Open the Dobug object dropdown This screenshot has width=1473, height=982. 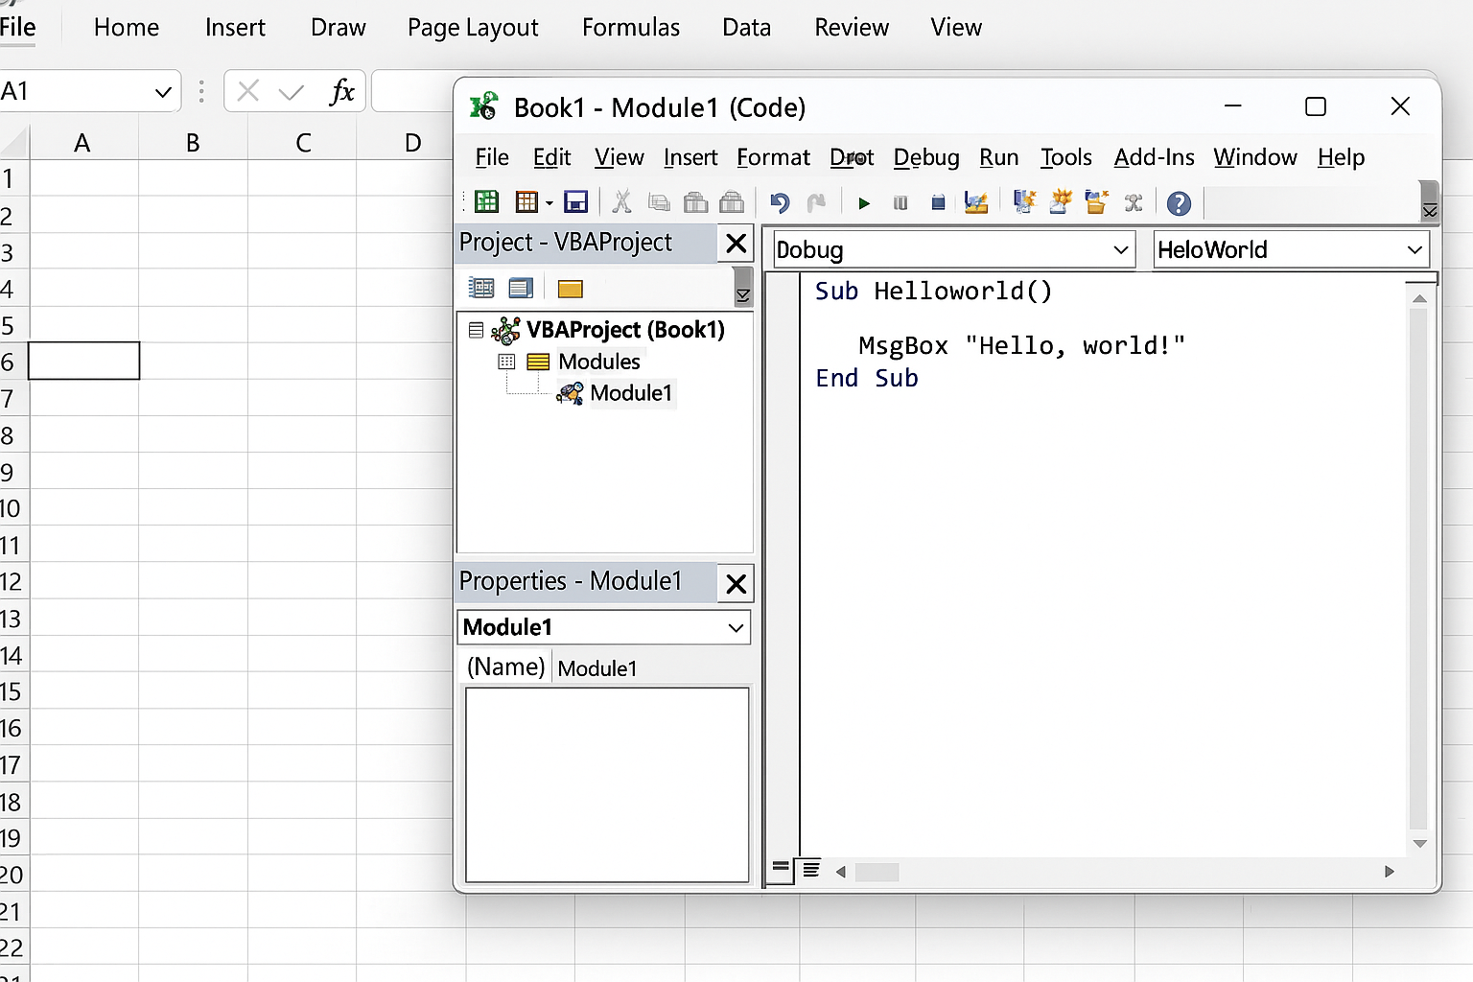tap(1120, 250)
